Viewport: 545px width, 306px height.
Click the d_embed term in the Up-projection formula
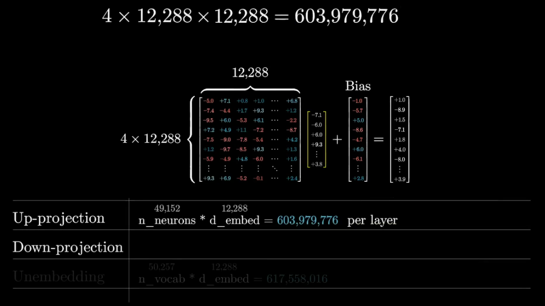[235, 221]
